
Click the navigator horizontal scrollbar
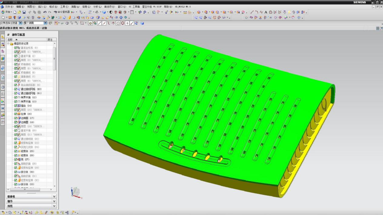[x=30, y=189]
